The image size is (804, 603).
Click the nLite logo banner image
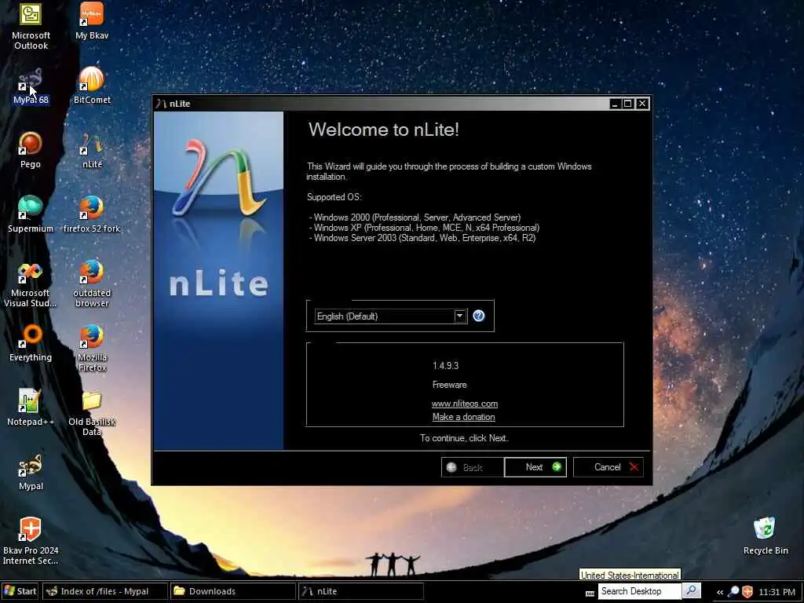point(218,280)
